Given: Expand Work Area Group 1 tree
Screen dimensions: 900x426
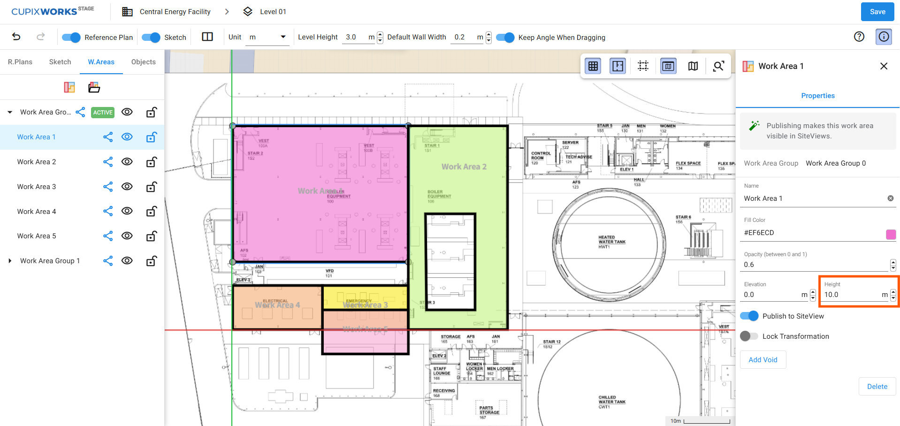Looking at the screenshot, I should point(10,261).
